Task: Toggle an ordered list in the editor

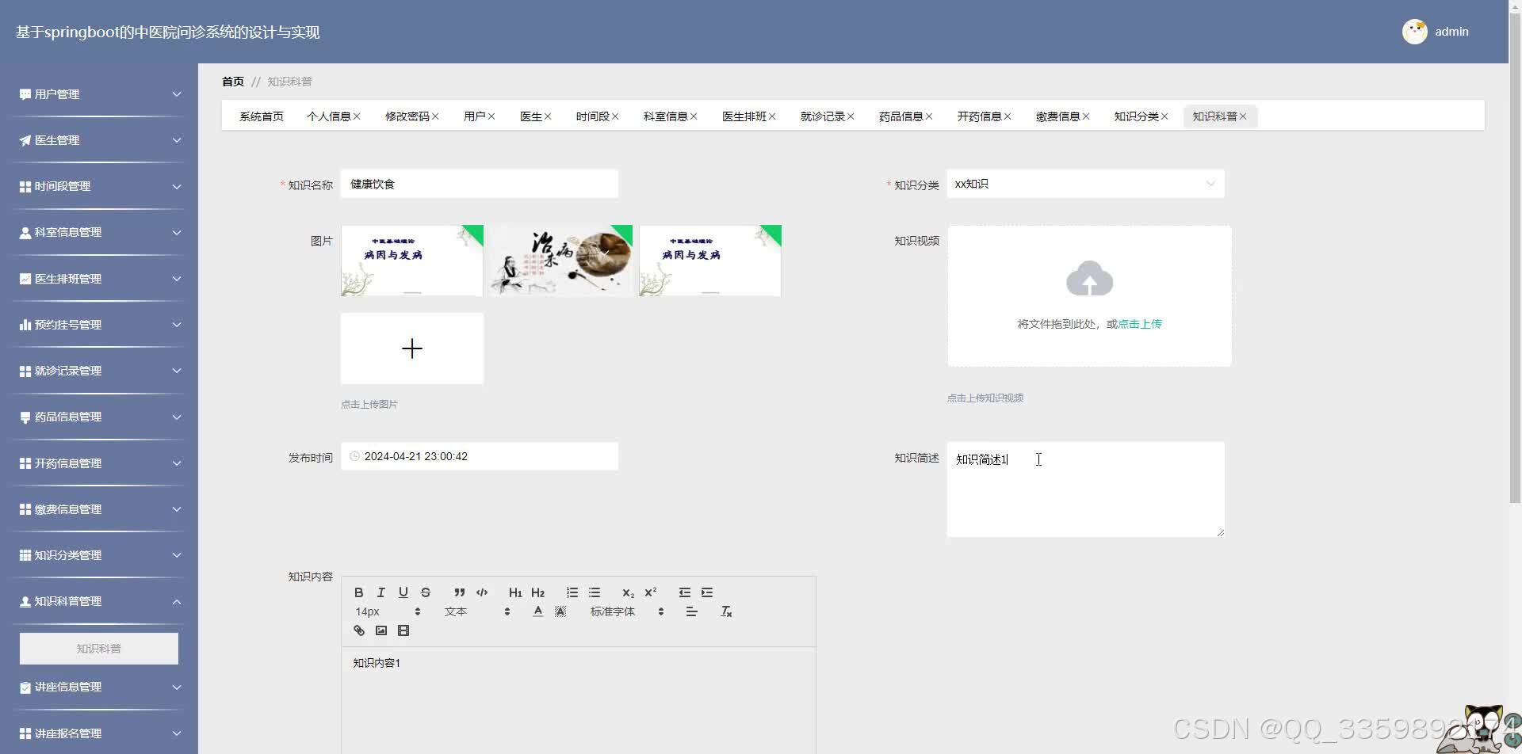Action: tap(572, 592)
